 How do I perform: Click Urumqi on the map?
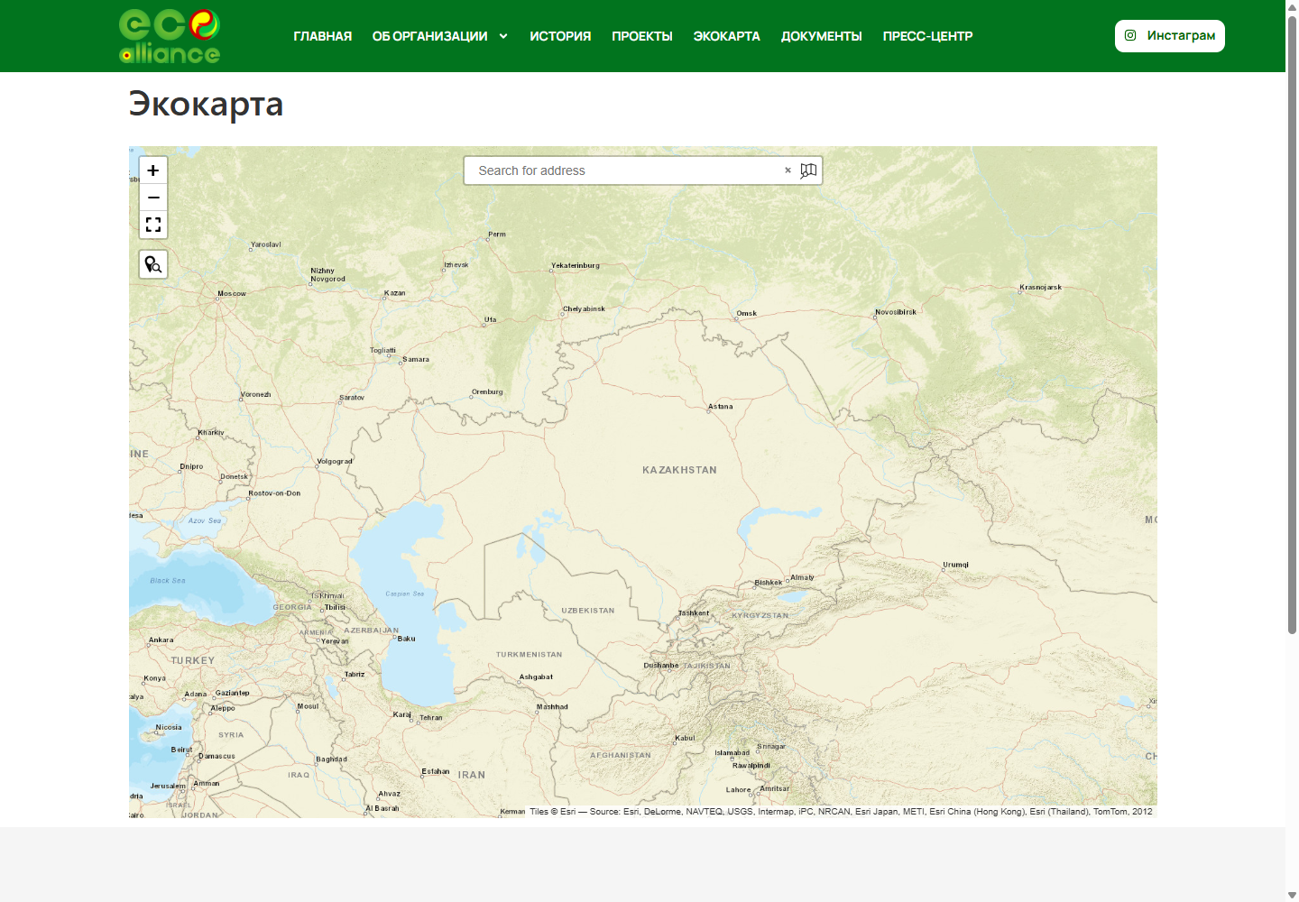click(x=956, y=566)
